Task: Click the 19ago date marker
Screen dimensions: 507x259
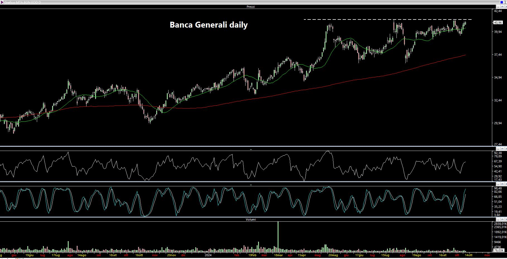Action: pos(416,255)
